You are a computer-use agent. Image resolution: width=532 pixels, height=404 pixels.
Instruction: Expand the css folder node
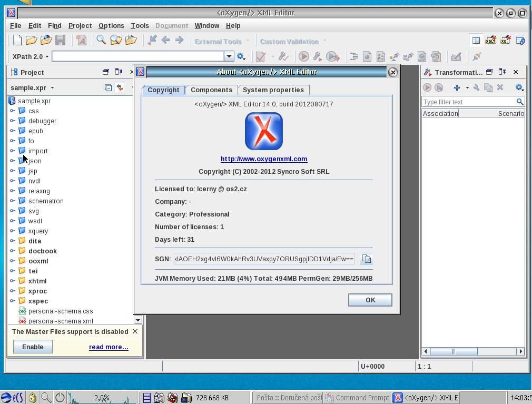(x=12, y=111)
